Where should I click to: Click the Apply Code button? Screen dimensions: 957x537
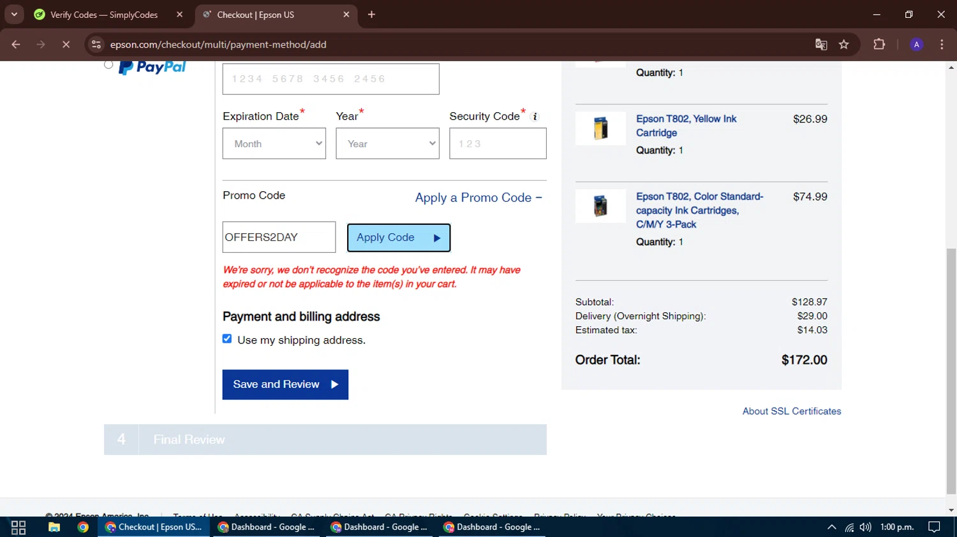[x=399, y=238]
